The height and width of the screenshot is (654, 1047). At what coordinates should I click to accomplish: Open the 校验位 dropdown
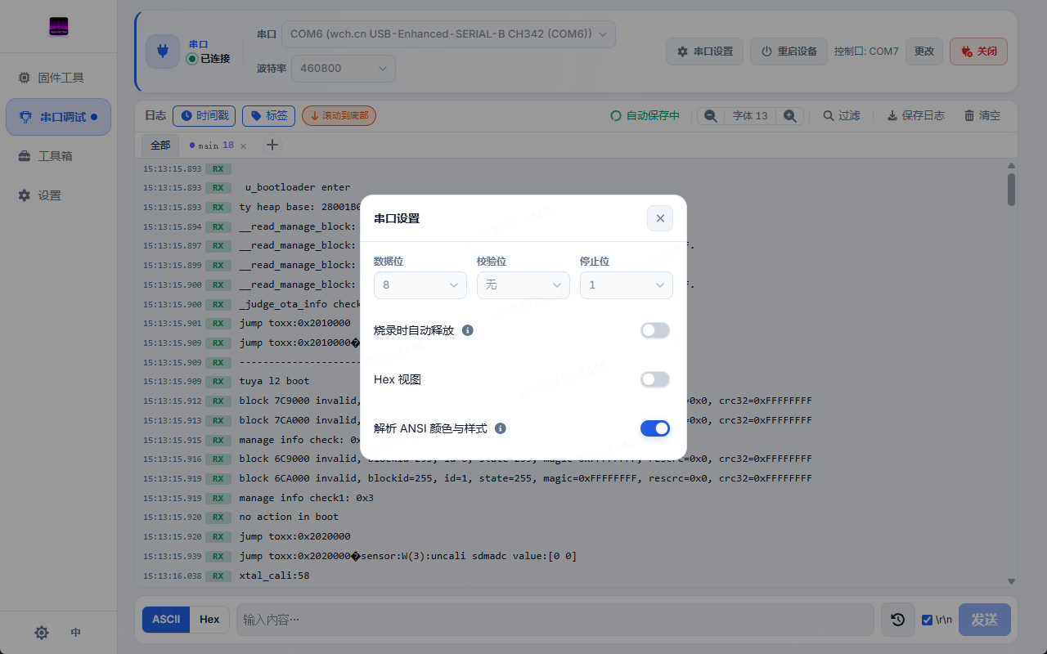[523, 285]
